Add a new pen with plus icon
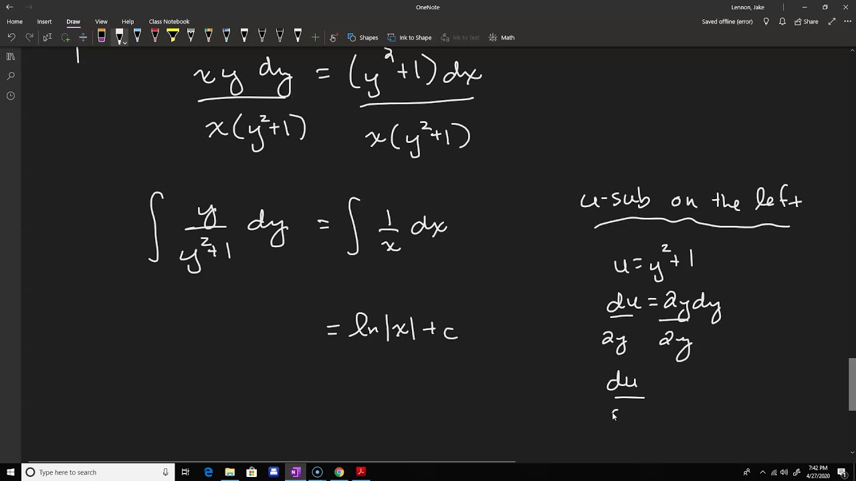Image resolution: width=856 pixels, height=481 pixels. [x=315, y=37]
